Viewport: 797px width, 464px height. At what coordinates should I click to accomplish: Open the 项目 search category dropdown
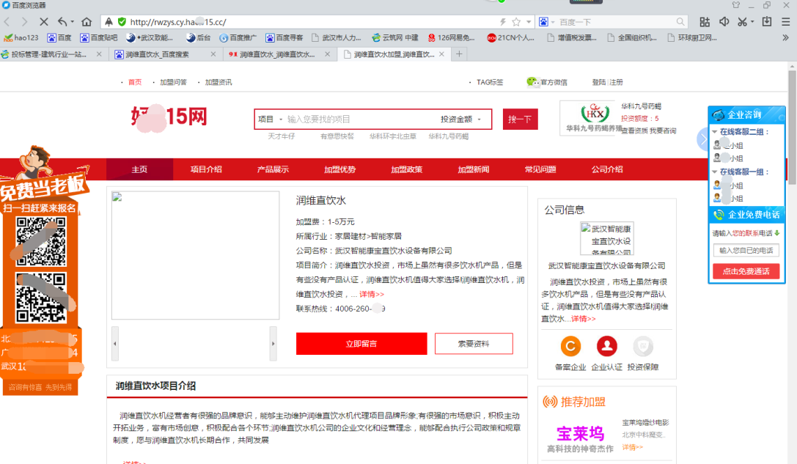point(270,119)
